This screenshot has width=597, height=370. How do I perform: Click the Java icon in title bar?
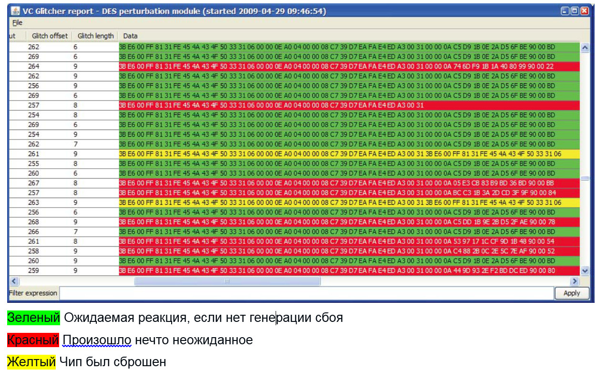(x=16, y=11)
